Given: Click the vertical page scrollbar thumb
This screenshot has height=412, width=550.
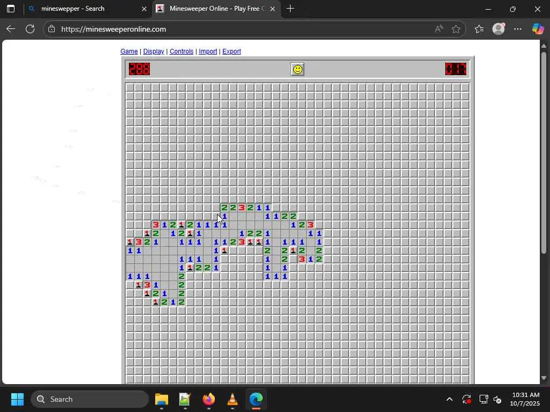Looking at the screenshot, I should point(544,152).
